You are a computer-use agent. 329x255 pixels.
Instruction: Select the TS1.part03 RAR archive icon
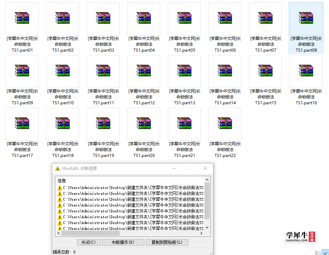click(x=103, y=18)
